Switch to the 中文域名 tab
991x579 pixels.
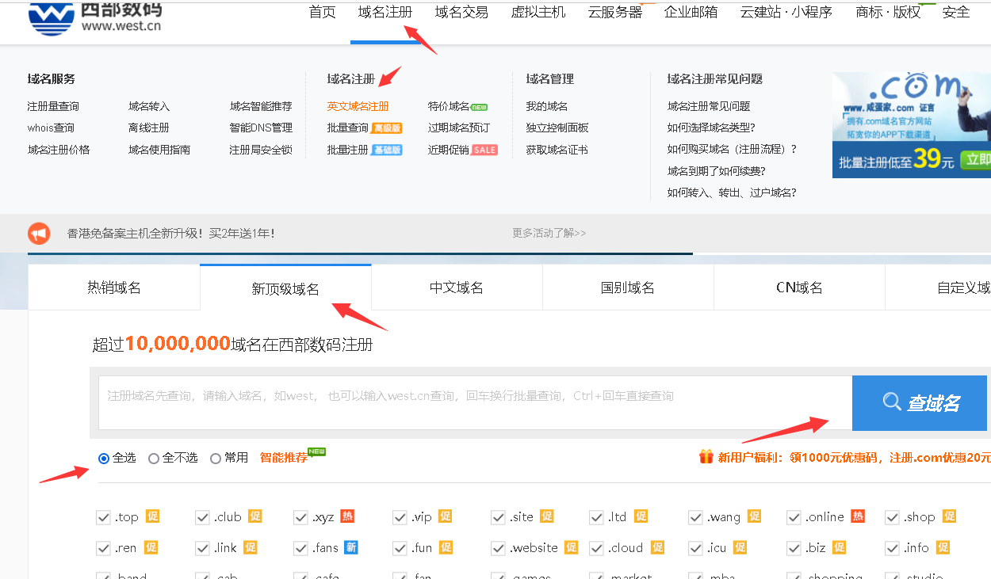point(457,288)
